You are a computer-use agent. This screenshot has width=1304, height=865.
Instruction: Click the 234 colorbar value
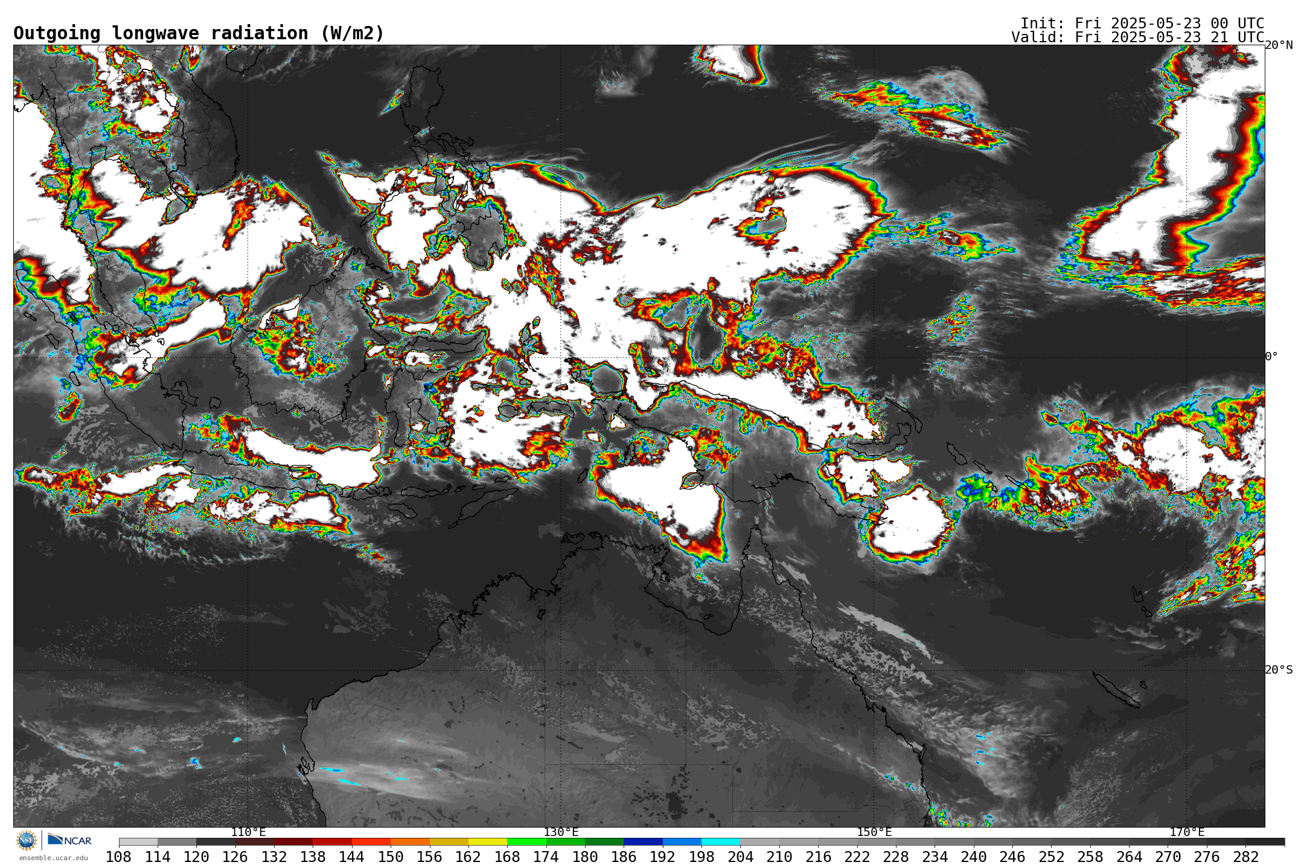point(935,857)
